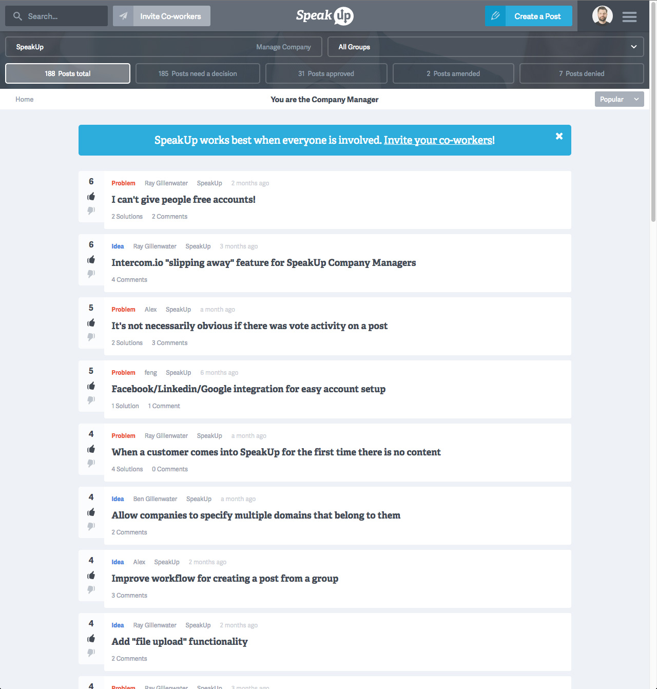Click author "feng" on Facebook integration post
The width and height of the screenshot is (657, 689).
tap(151, 372)
